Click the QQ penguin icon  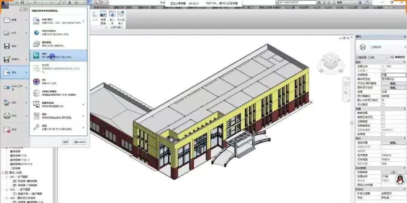tap(399, 180)
